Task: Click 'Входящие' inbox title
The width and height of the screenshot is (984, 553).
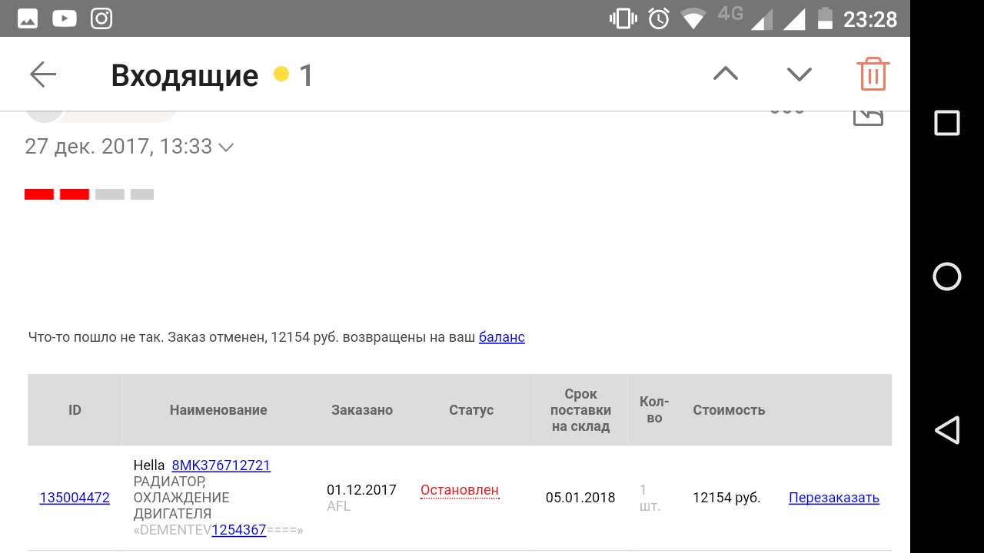Action: [x=184, y=75]
